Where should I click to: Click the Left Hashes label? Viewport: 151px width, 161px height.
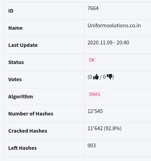pos(22,148)
